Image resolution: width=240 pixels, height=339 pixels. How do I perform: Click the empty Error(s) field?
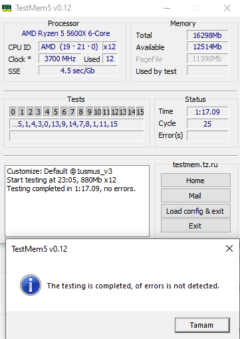click(207, 136)
